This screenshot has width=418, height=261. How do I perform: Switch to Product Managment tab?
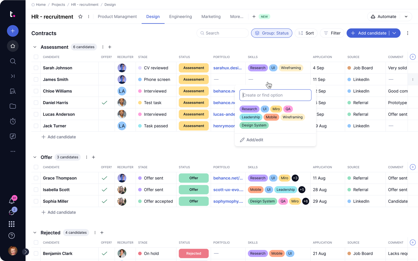(117, 17)
